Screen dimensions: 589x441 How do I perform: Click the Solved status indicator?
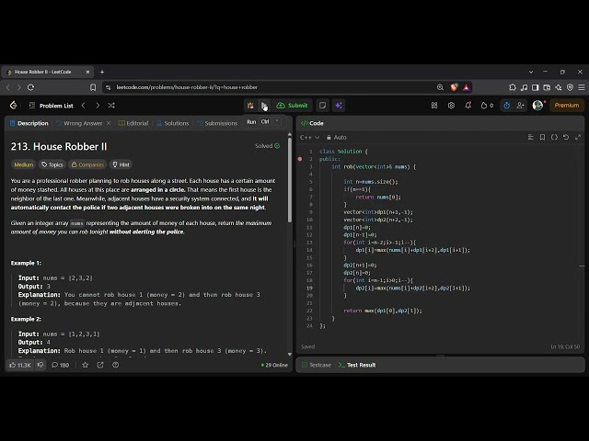pyautogui.click(x=268, y=146)
